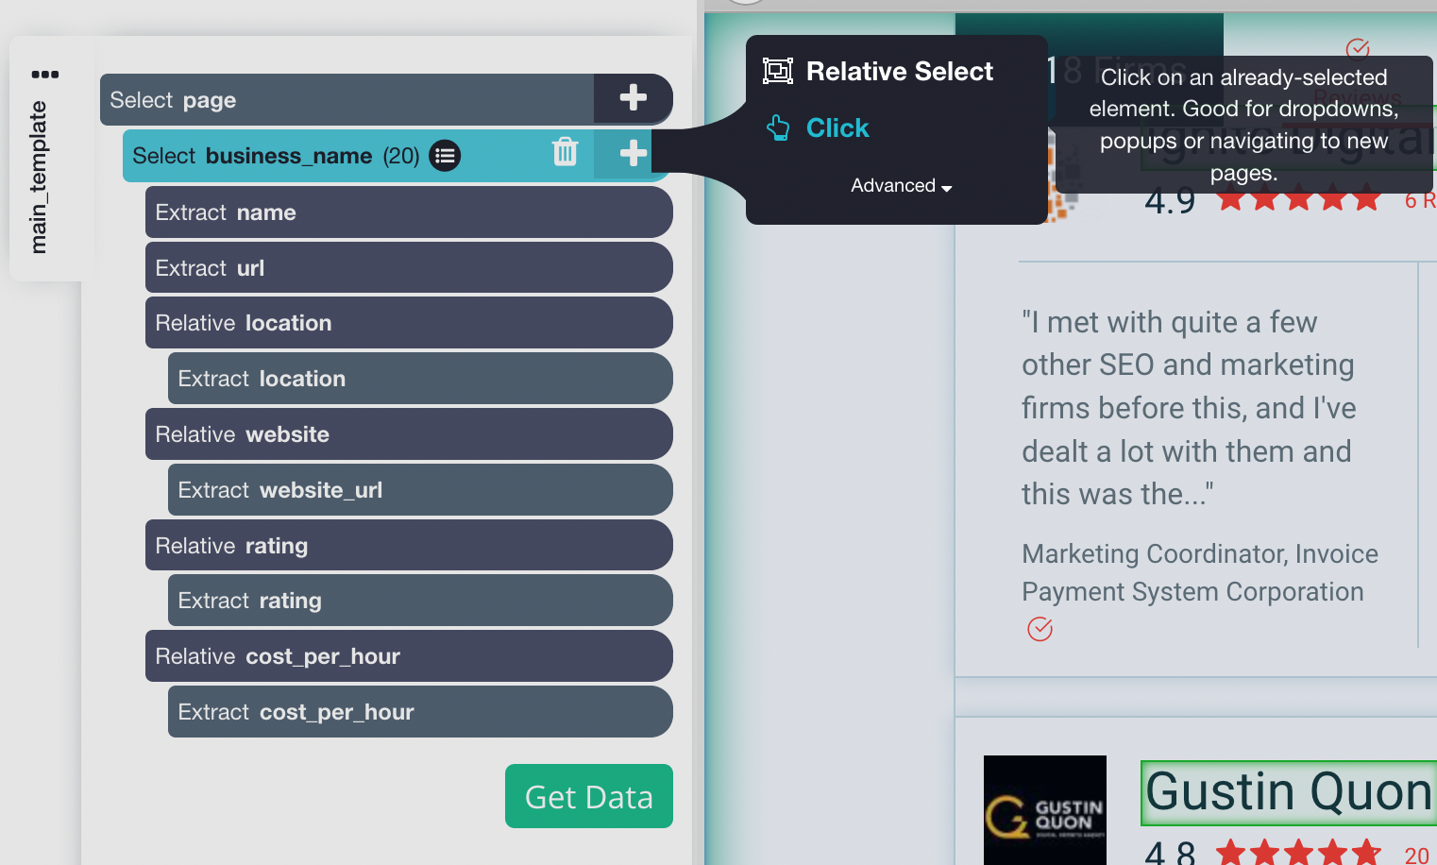Click the 20 reviews link beside Gustin Quon rating
1437x865 pixels.
click(1416, 855)
